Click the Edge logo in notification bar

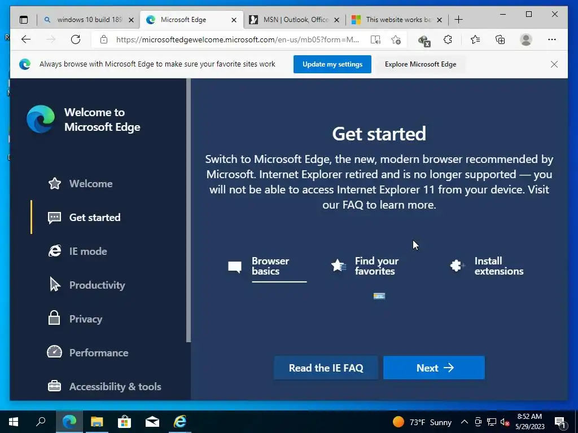25,64
